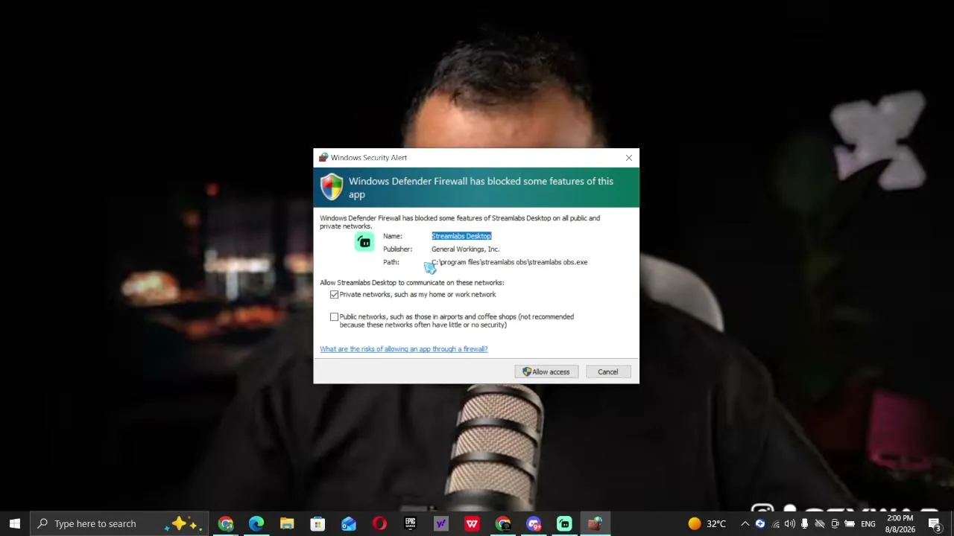Viewport: 954px width, 536px height.
Task: Click the publisher text General Workings, Inc.
Action: (466, 249)
